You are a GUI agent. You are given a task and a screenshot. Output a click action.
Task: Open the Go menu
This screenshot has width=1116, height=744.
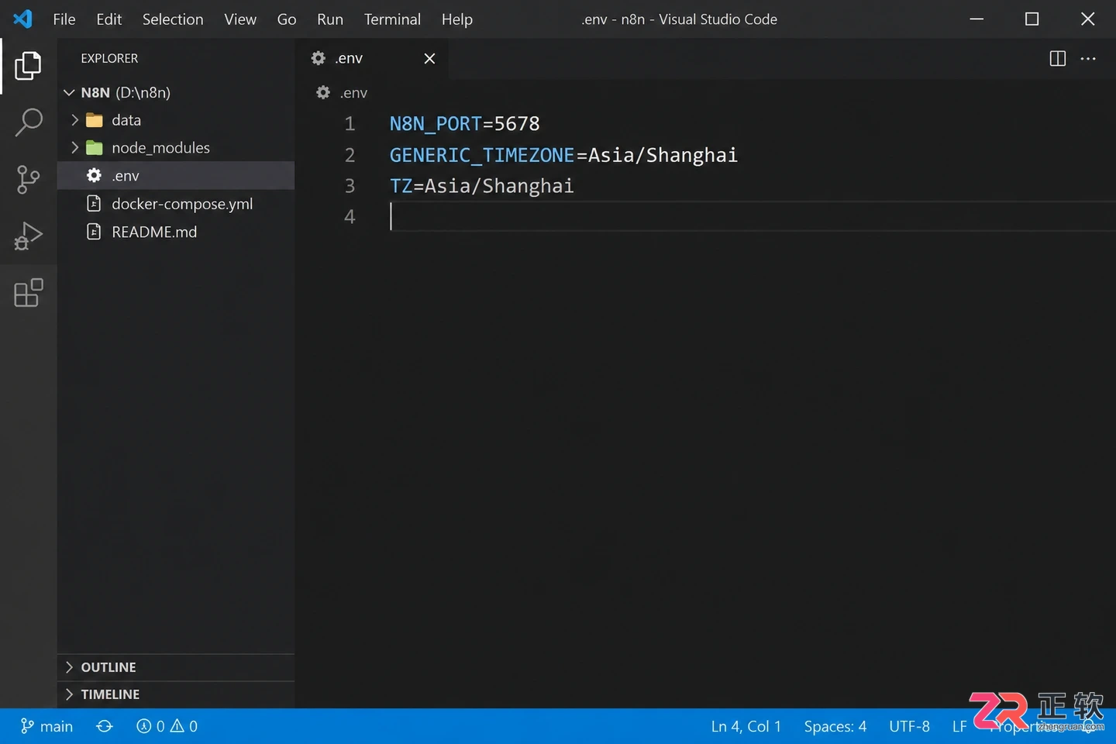click(287, 19)
